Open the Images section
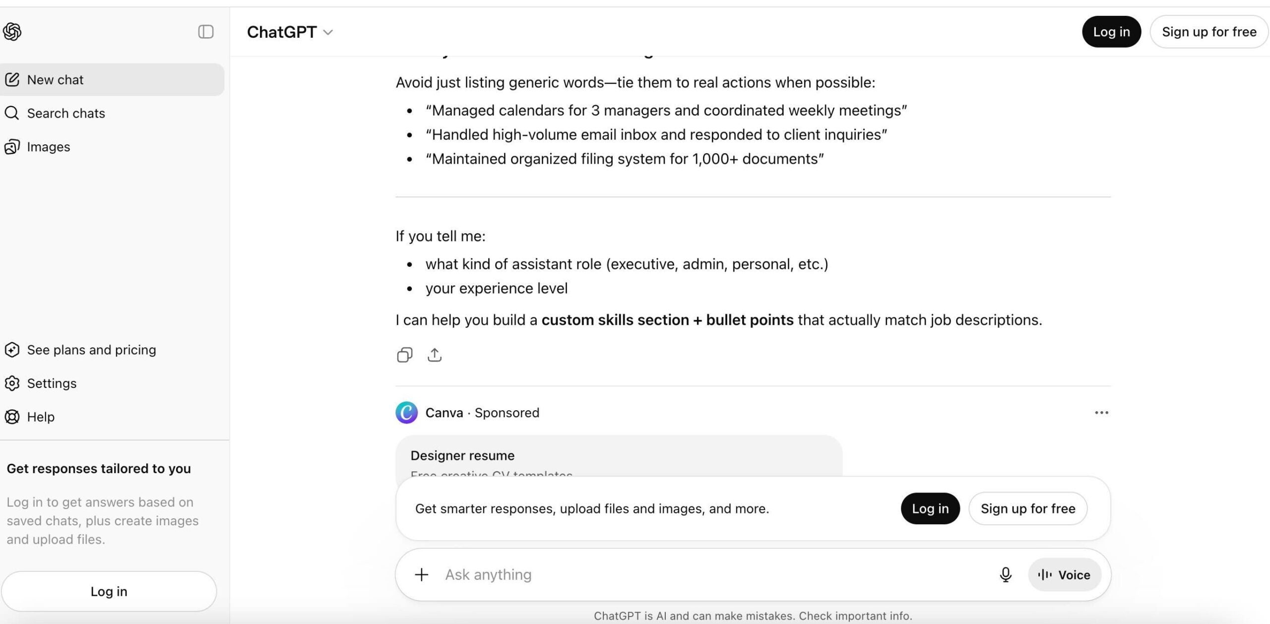1270x624 pixels. (48, 147)
